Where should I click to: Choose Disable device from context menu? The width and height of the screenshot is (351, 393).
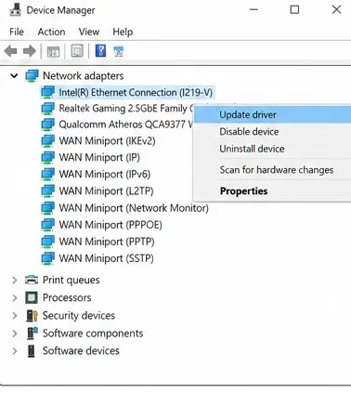pyautogui.click(x=272, y=132)
